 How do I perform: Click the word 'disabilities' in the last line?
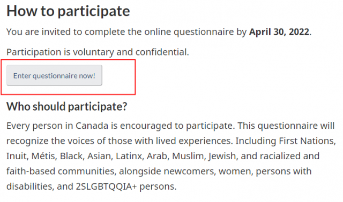(x=29, y=187)
